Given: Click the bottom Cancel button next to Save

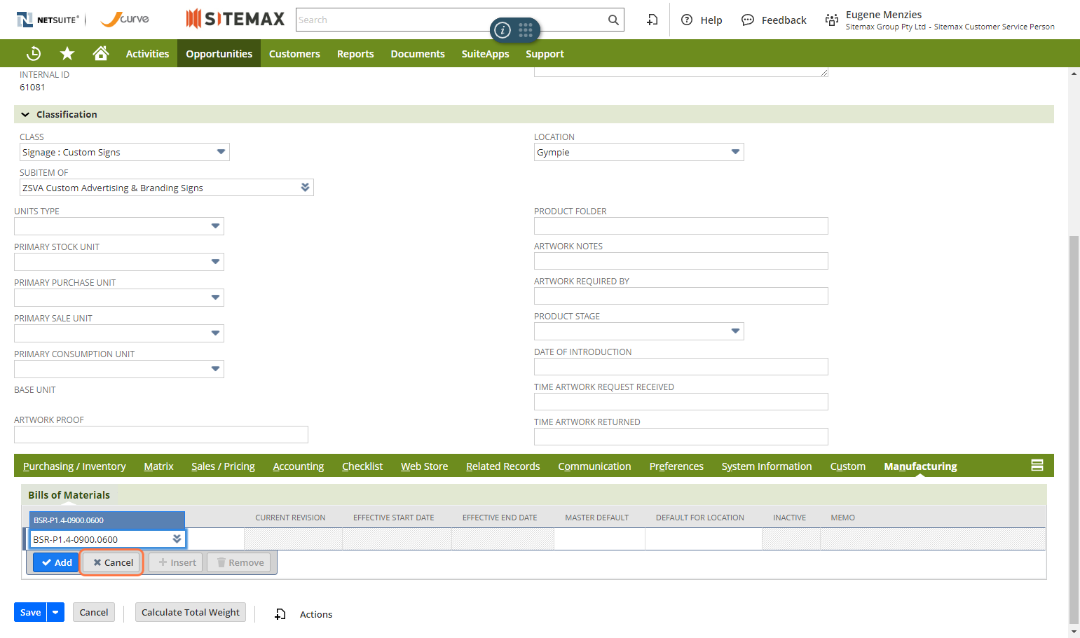Looking at the screenshot, I should point(93,612).
